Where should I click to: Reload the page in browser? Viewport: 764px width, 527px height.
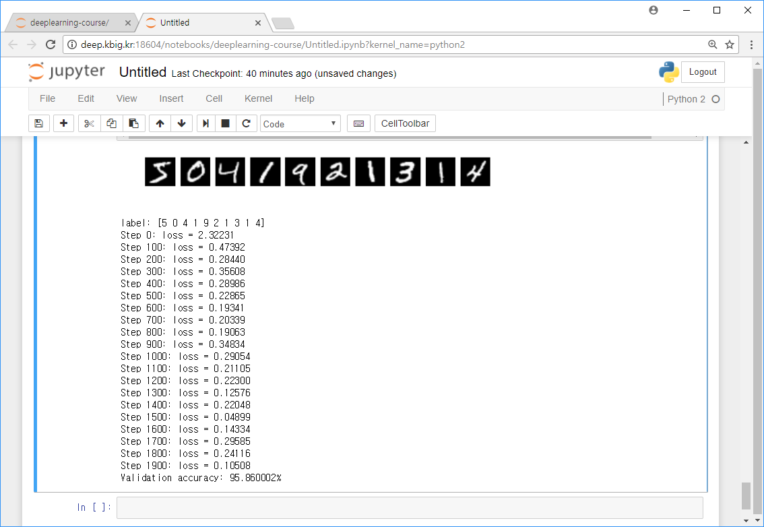pyautogui.click(x=50, y=44)
